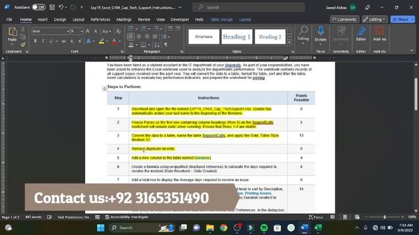Viewport: 419px width, 235px height.
Task: Switch to the Insert tab
Action: click(x=43, y=20)
